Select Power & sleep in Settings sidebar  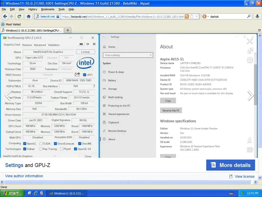116,72
